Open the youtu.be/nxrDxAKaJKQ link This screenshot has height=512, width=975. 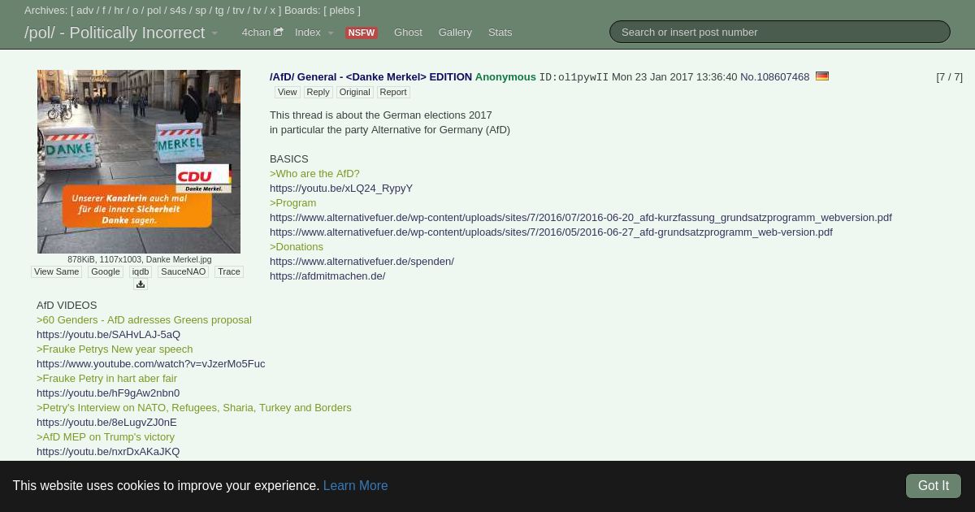pyautogui.click(x=108, y=451)
